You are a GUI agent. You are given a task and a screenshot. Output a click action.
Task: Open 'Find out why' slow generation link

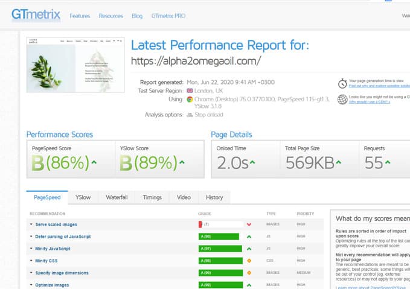[379, 86]
